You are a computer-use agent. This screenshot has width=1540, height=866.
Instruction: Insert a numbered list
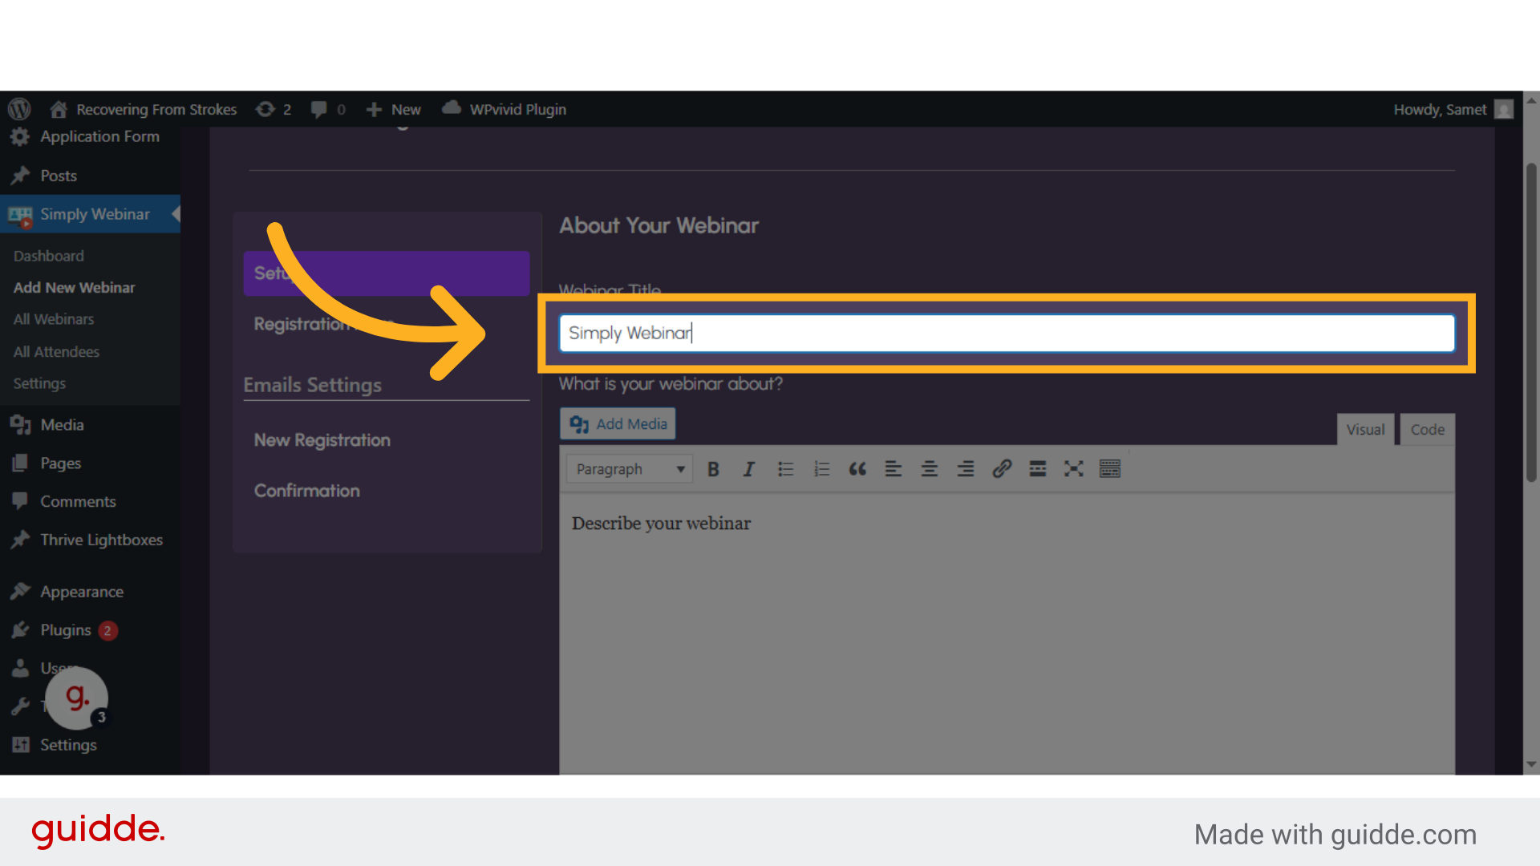click(x=821, y=469)
